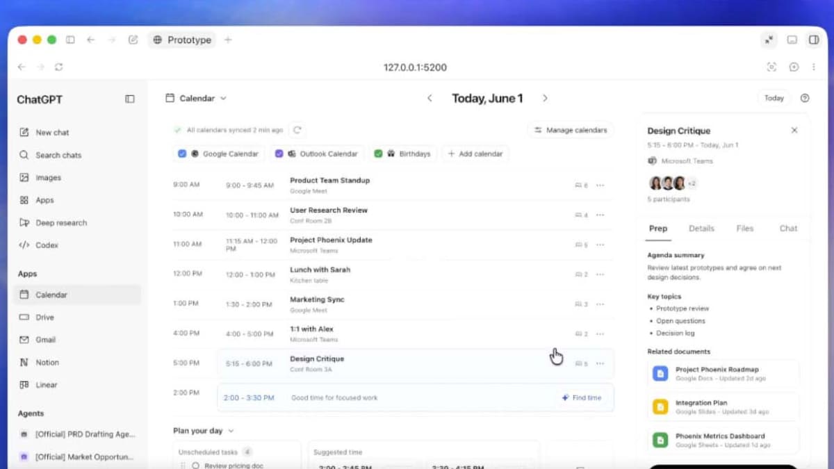Click Find time for focused work
This screenshot has width=834, height=469.
pyautogui.click(x=582, y=398)
